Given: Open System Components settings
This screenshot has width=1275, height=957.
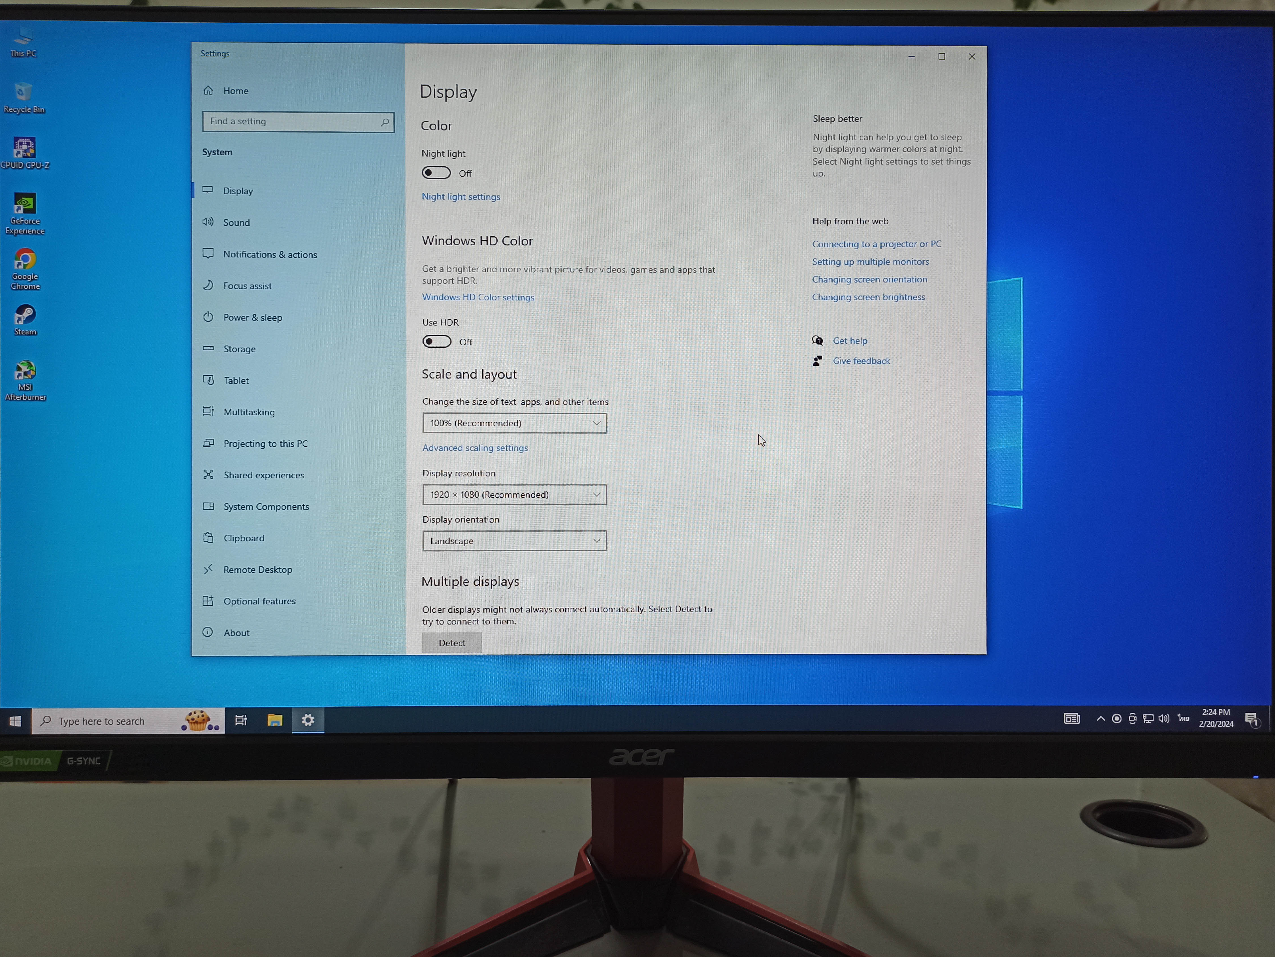Looking at the screenshot, I should tap(298, 507).
